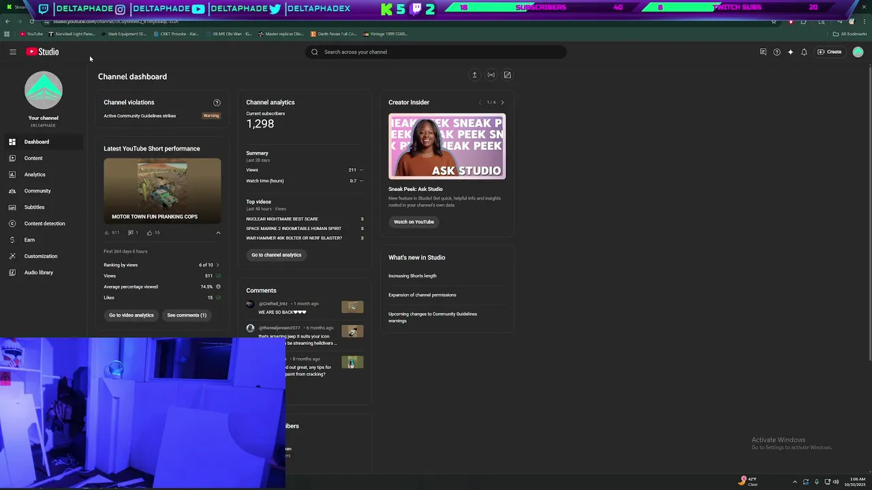Click the microphone icon in system tray
Image resolution: width=872 pixels, height=490 pixels.
(817, 482)
